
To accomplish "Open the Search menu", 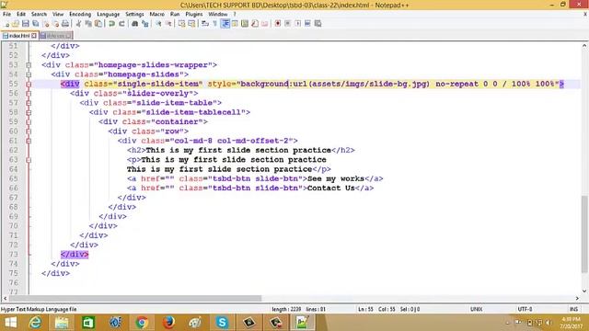I will [39, 14].
